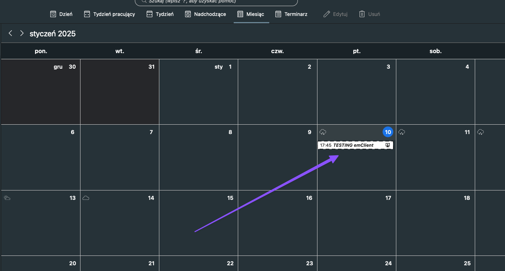Select the day cell for January 8
Image resolution: width=505 pixels, height=271 pixels.
tap(199, 157)
